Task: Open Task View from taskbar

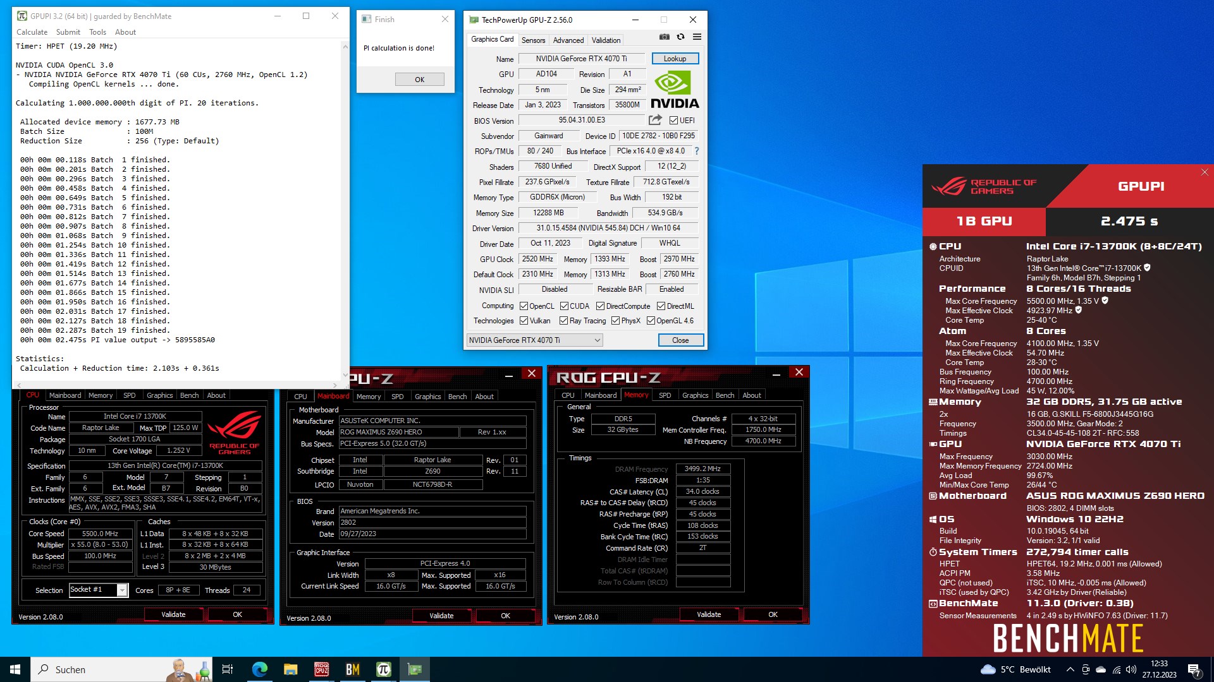Action: point(228,669)
